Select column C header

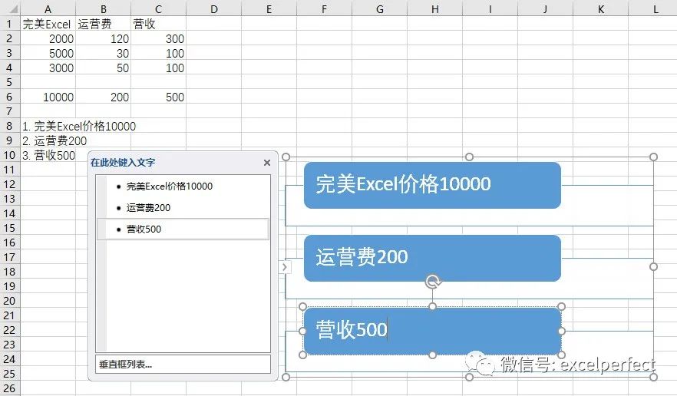pyautogui.click(x=158, y=8)
